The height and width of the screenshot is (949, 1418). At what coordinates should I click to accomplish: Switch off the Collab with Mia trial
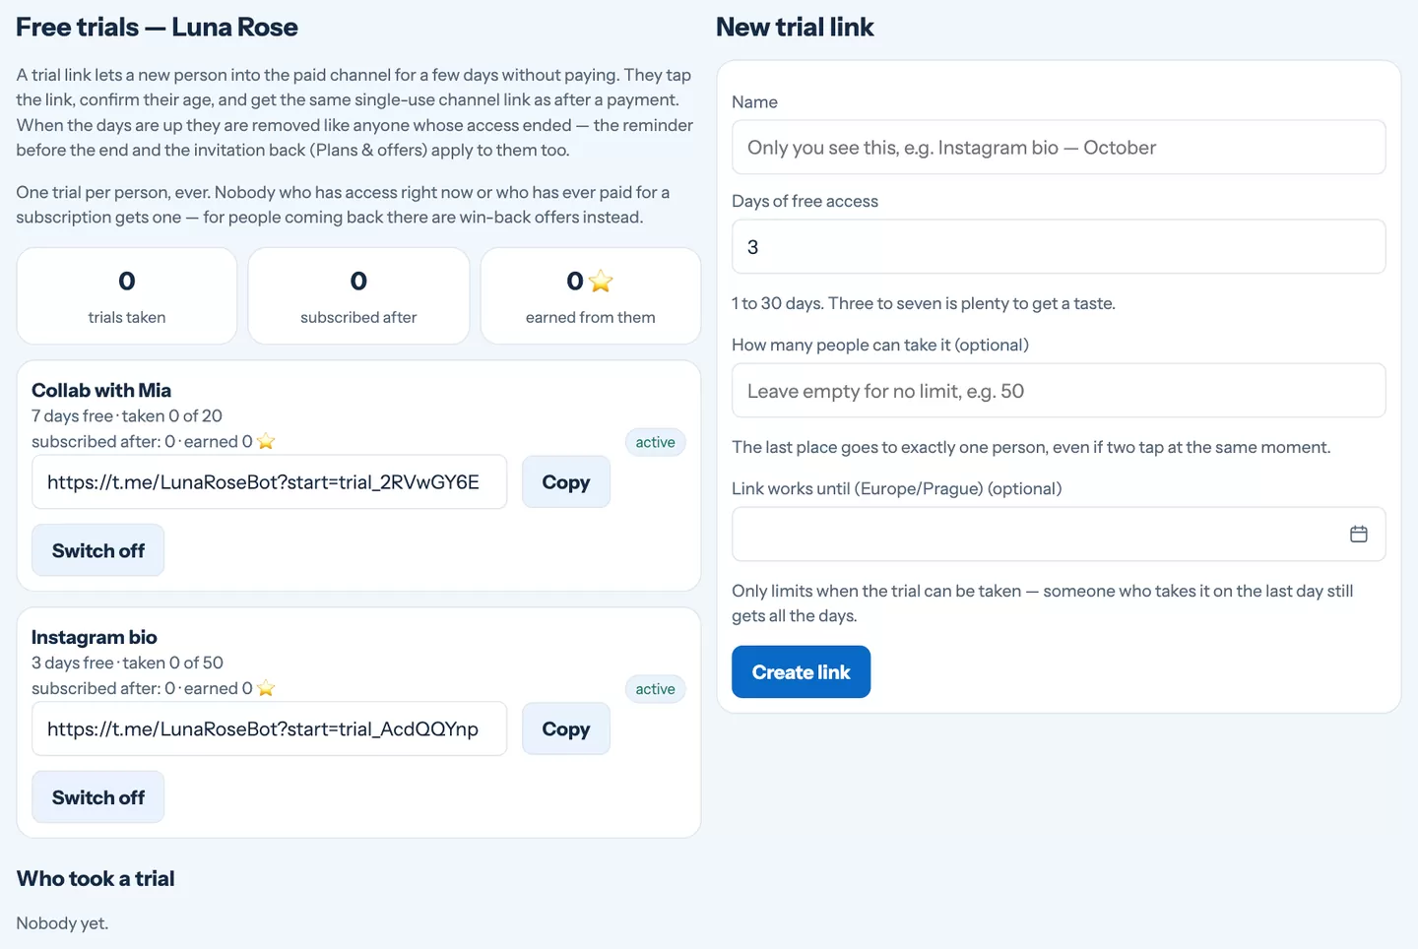pyautogui.click(x=98, y=550)
